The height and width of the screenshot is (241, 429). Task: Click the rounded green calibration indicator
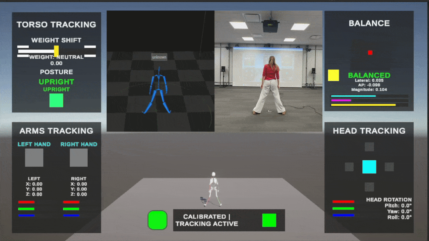(158, 220)
